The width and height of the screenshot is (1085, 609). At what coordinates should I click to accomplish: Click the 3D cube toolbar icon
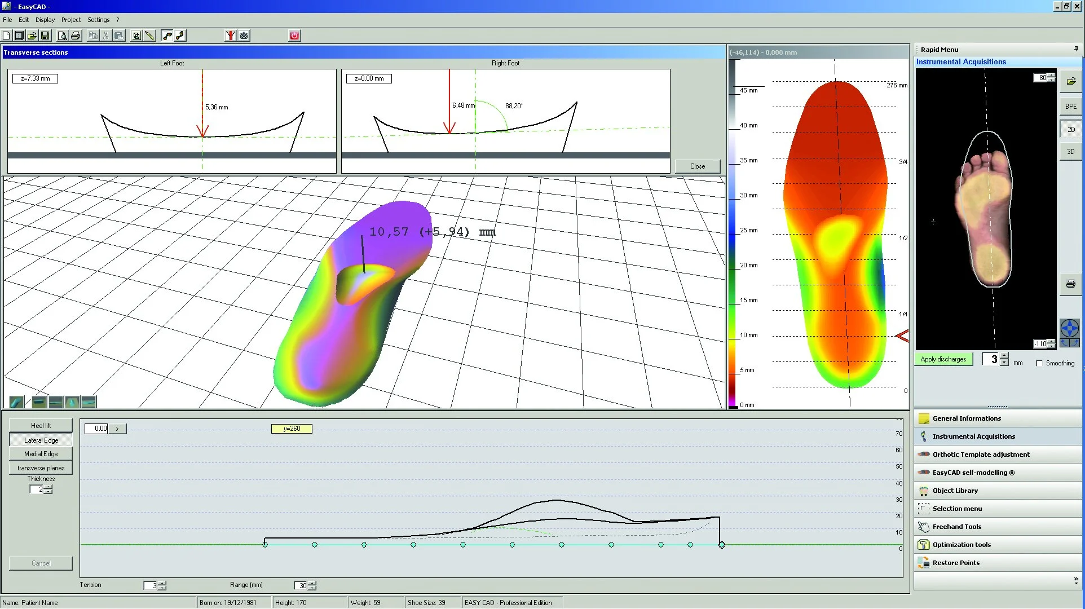coord(136,36)
